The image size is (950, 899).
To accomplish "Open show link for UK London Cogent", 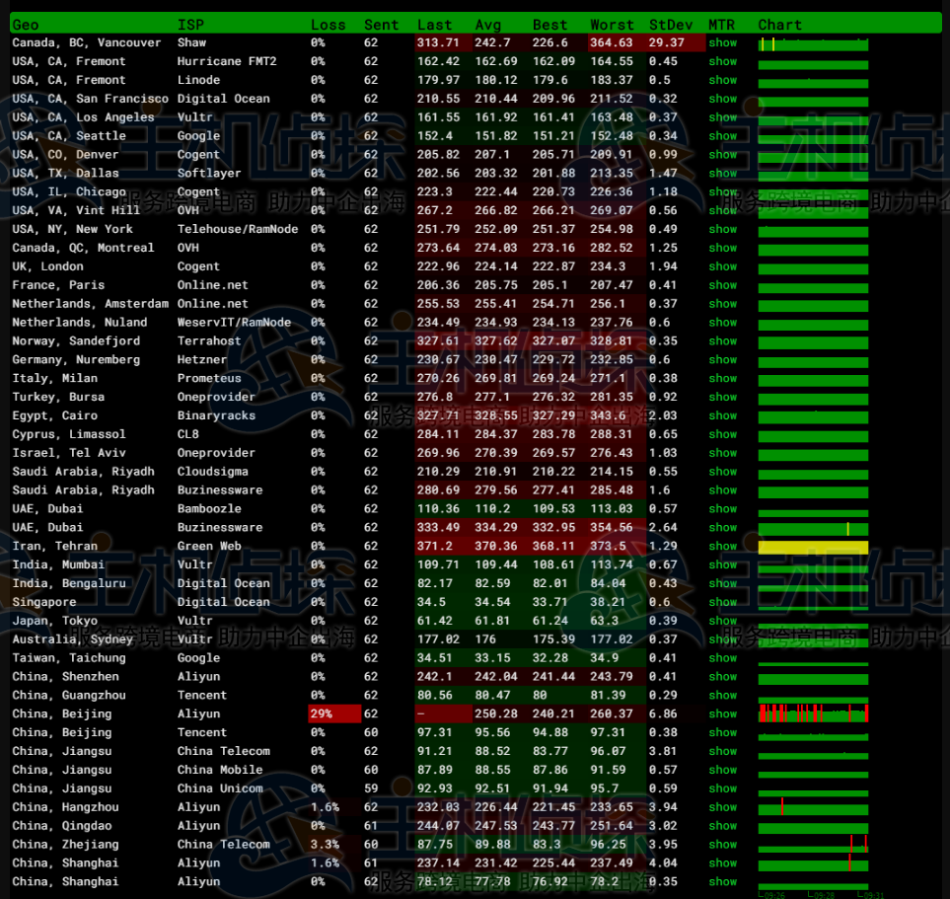I will pos(722,266).
